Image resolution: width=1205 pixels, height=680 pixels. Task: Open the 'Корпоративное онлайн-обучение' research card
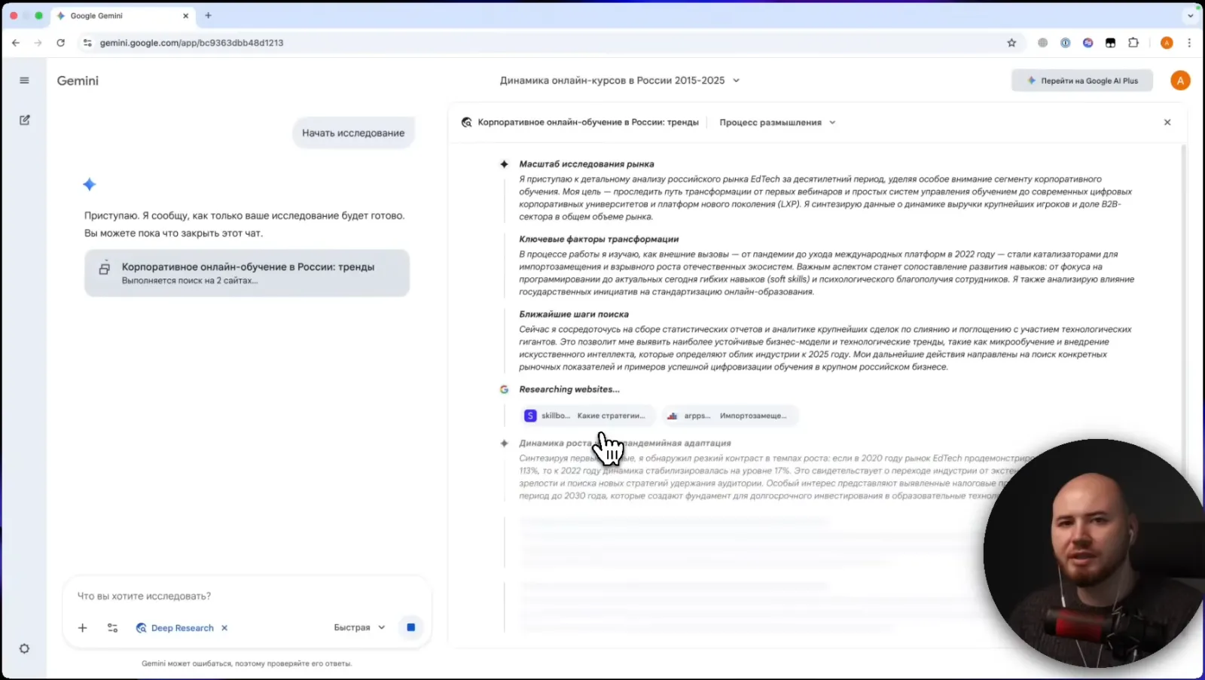(x=247, y=273)
